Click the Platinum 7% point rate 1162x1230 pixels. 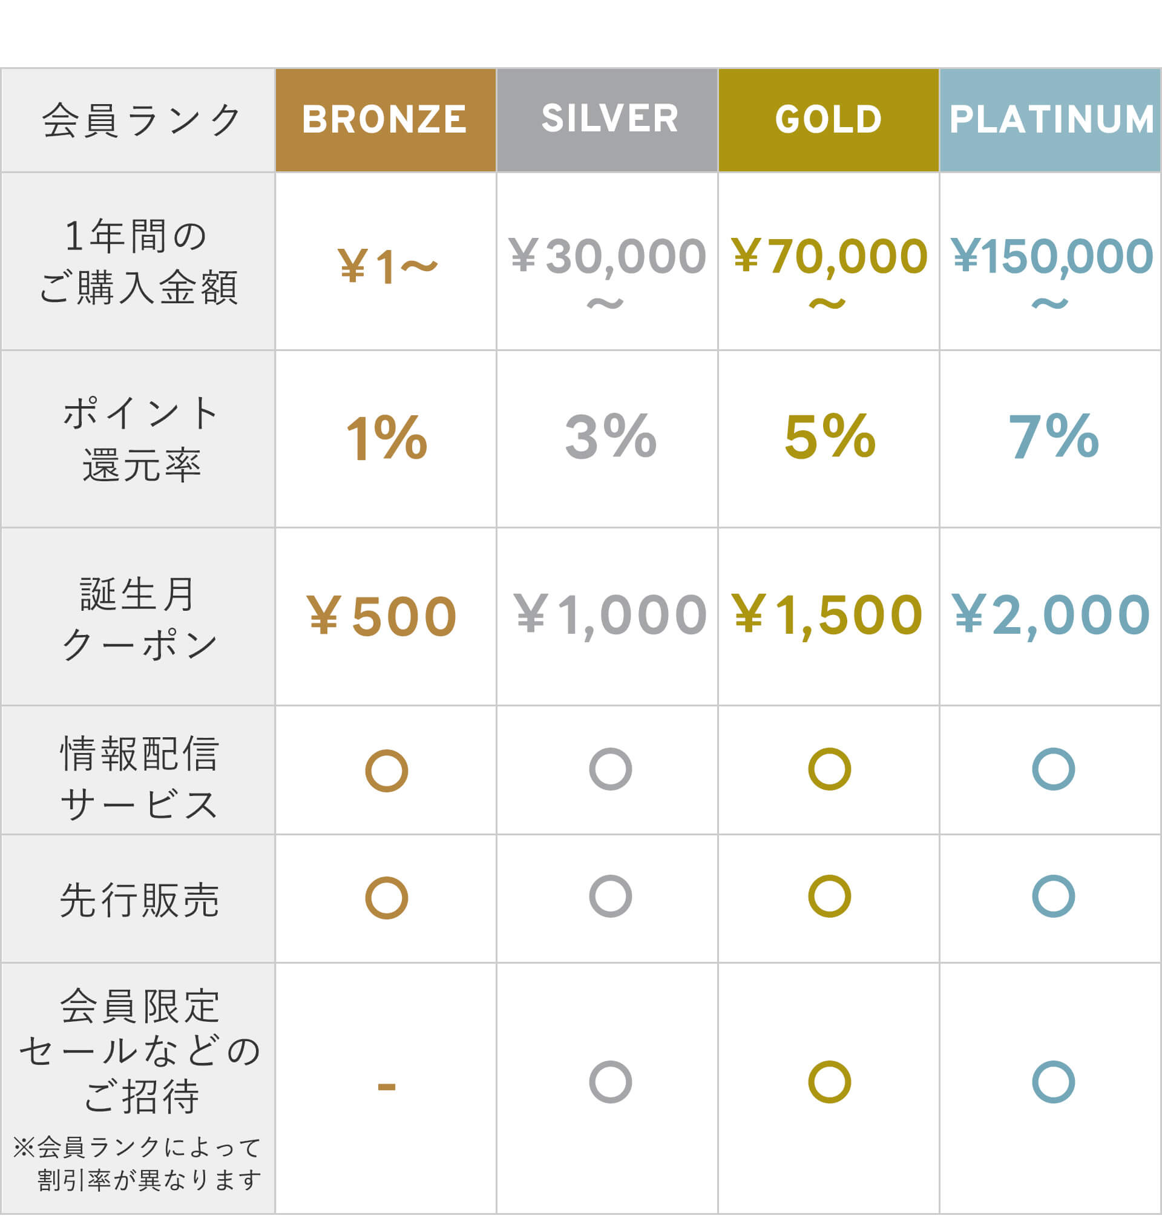pyautogui.click(x=1053, y=437)
